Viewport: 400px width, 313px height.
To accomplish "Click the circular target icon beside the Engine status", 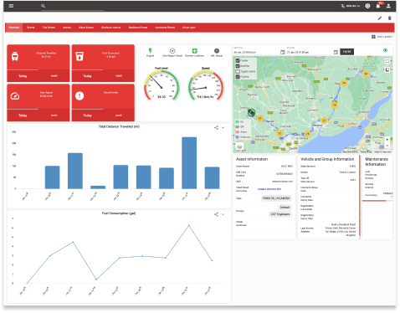I will click(172, 50).
